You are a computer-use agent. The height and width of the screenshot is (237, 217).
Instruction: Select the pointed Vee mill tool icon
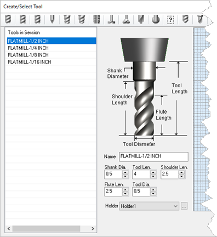(x=52, y=19)
